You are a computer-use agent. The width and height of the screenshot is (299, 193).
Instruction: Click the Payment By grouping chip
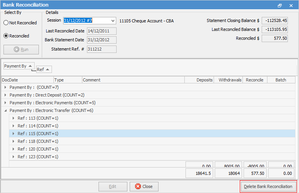18,66
